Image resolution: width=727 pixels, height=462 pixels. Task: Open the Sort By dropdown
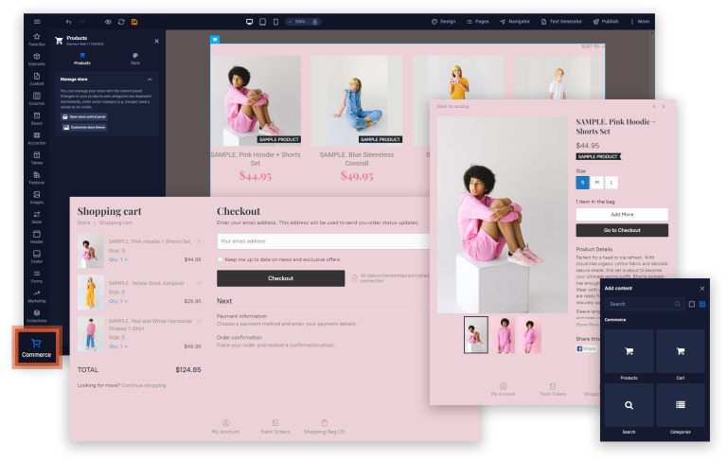[x=645, y=46]
